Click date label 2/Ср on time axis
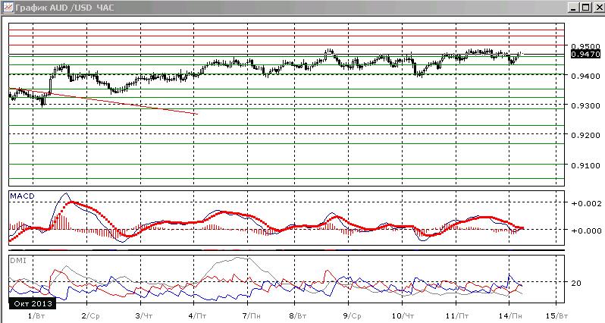605x323 pixels. pos(91,316)
